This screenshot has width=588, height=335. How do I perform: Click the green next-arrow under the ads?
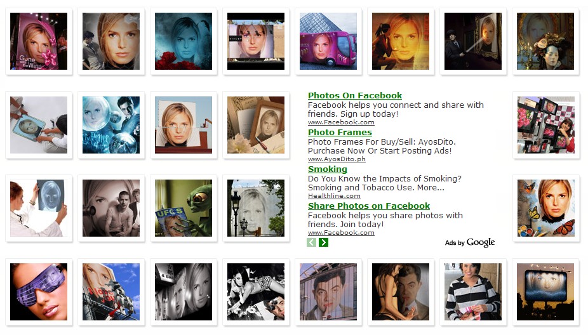pyautogui.click(x=323, y=242)
